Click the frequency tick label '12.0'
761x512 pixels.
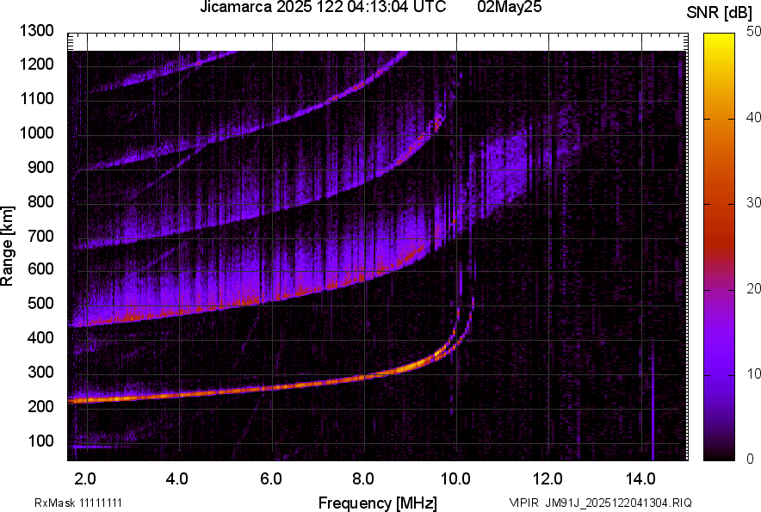pyautogui.click(x=548, y=479)
